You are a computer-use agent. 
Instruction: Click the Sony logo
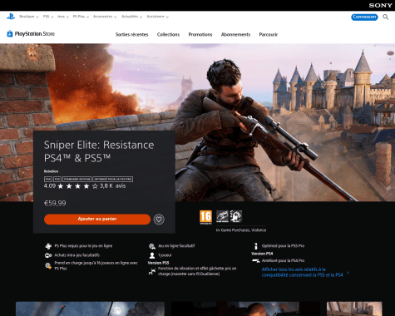(380, 5)
